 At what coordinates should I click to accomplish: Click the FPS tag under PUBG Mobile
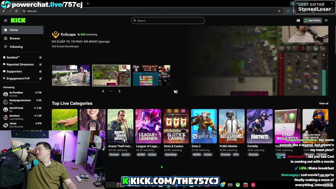pos(236,155)
